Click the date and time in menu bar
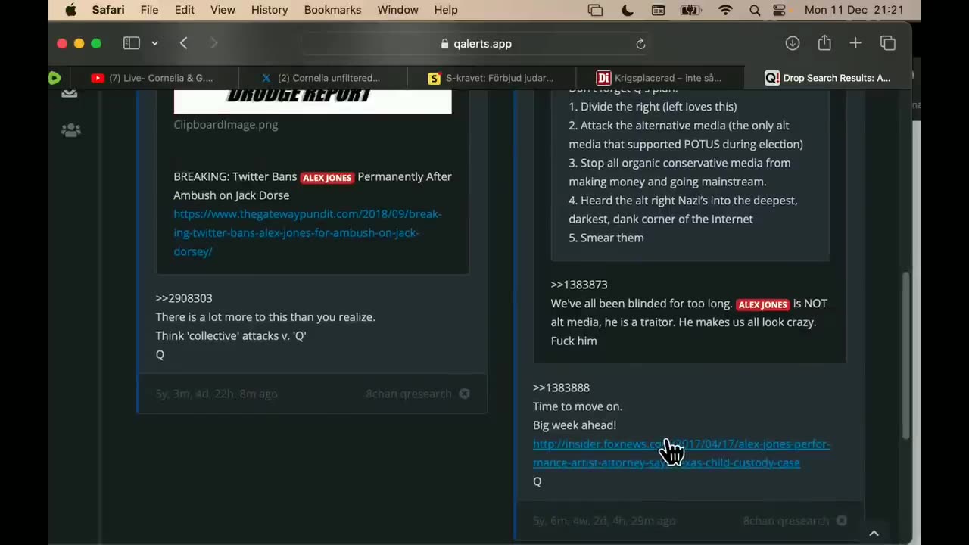The height and width of the screenshot is (545, 969). [854, 10]
